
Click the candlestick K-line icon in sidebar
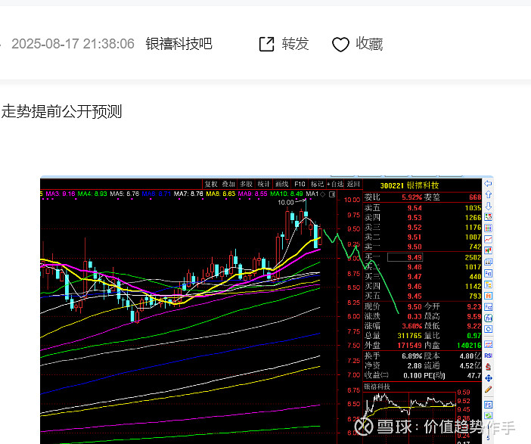(488, 250)
